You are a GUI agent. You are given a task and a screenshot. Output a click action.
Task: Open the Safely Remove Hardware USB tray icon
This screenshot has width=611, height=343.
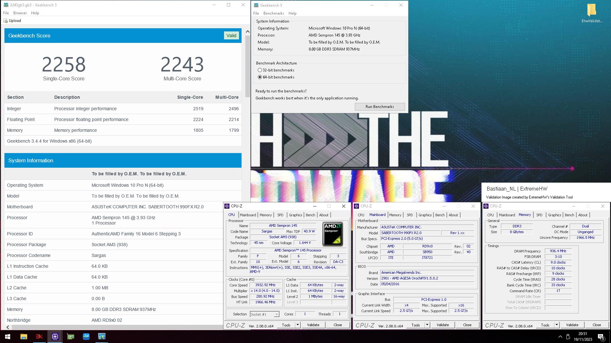[x=568, y=337]
